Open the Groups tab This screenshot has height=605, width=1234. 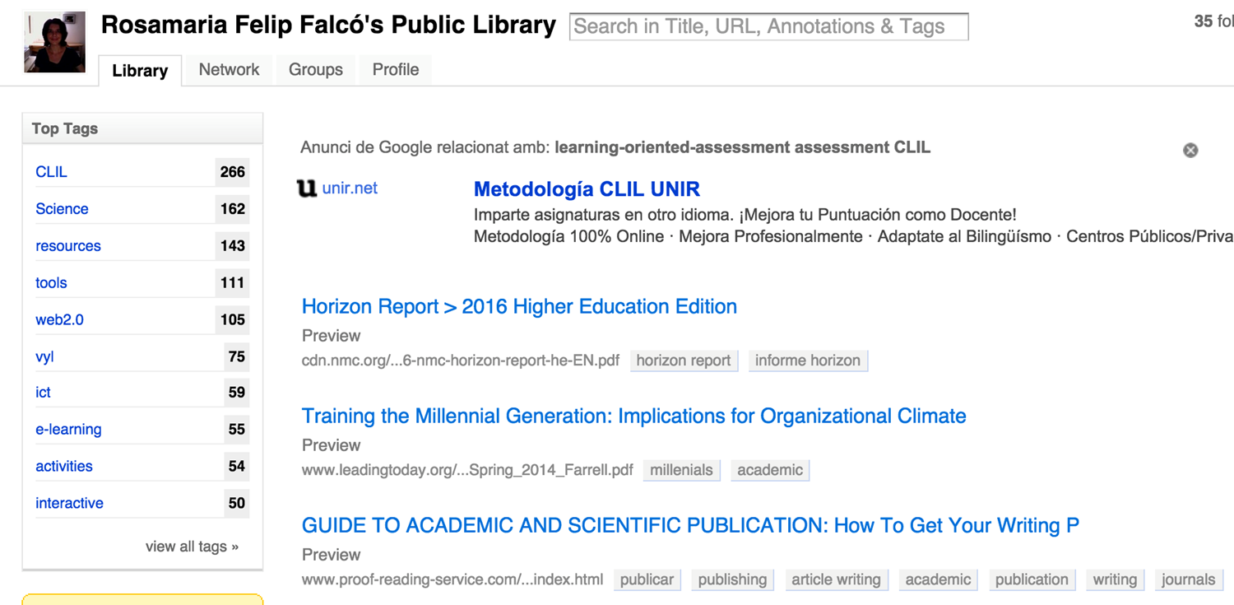pyautogui.click(x=315, y=70)
